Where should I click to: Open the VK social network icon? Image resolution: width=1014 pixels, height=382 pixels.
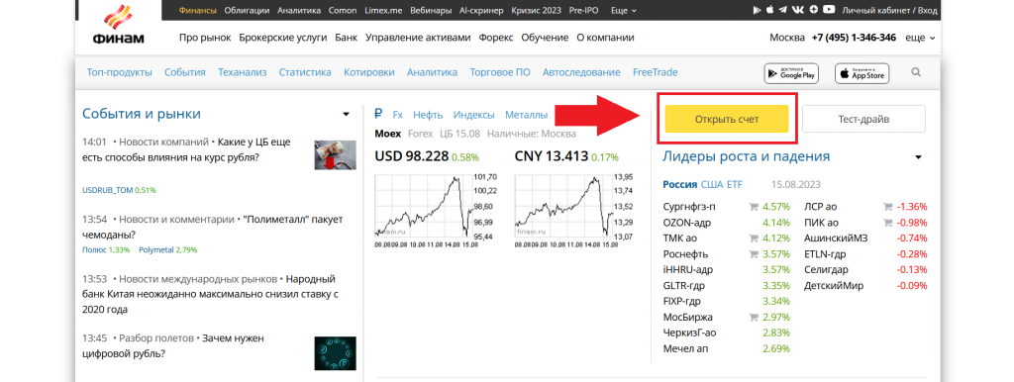click(x=798, y=10)
